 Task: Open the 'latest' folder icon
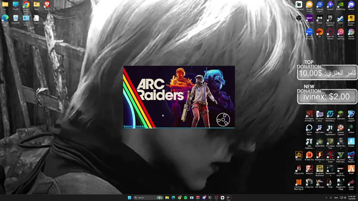[36, 6]
